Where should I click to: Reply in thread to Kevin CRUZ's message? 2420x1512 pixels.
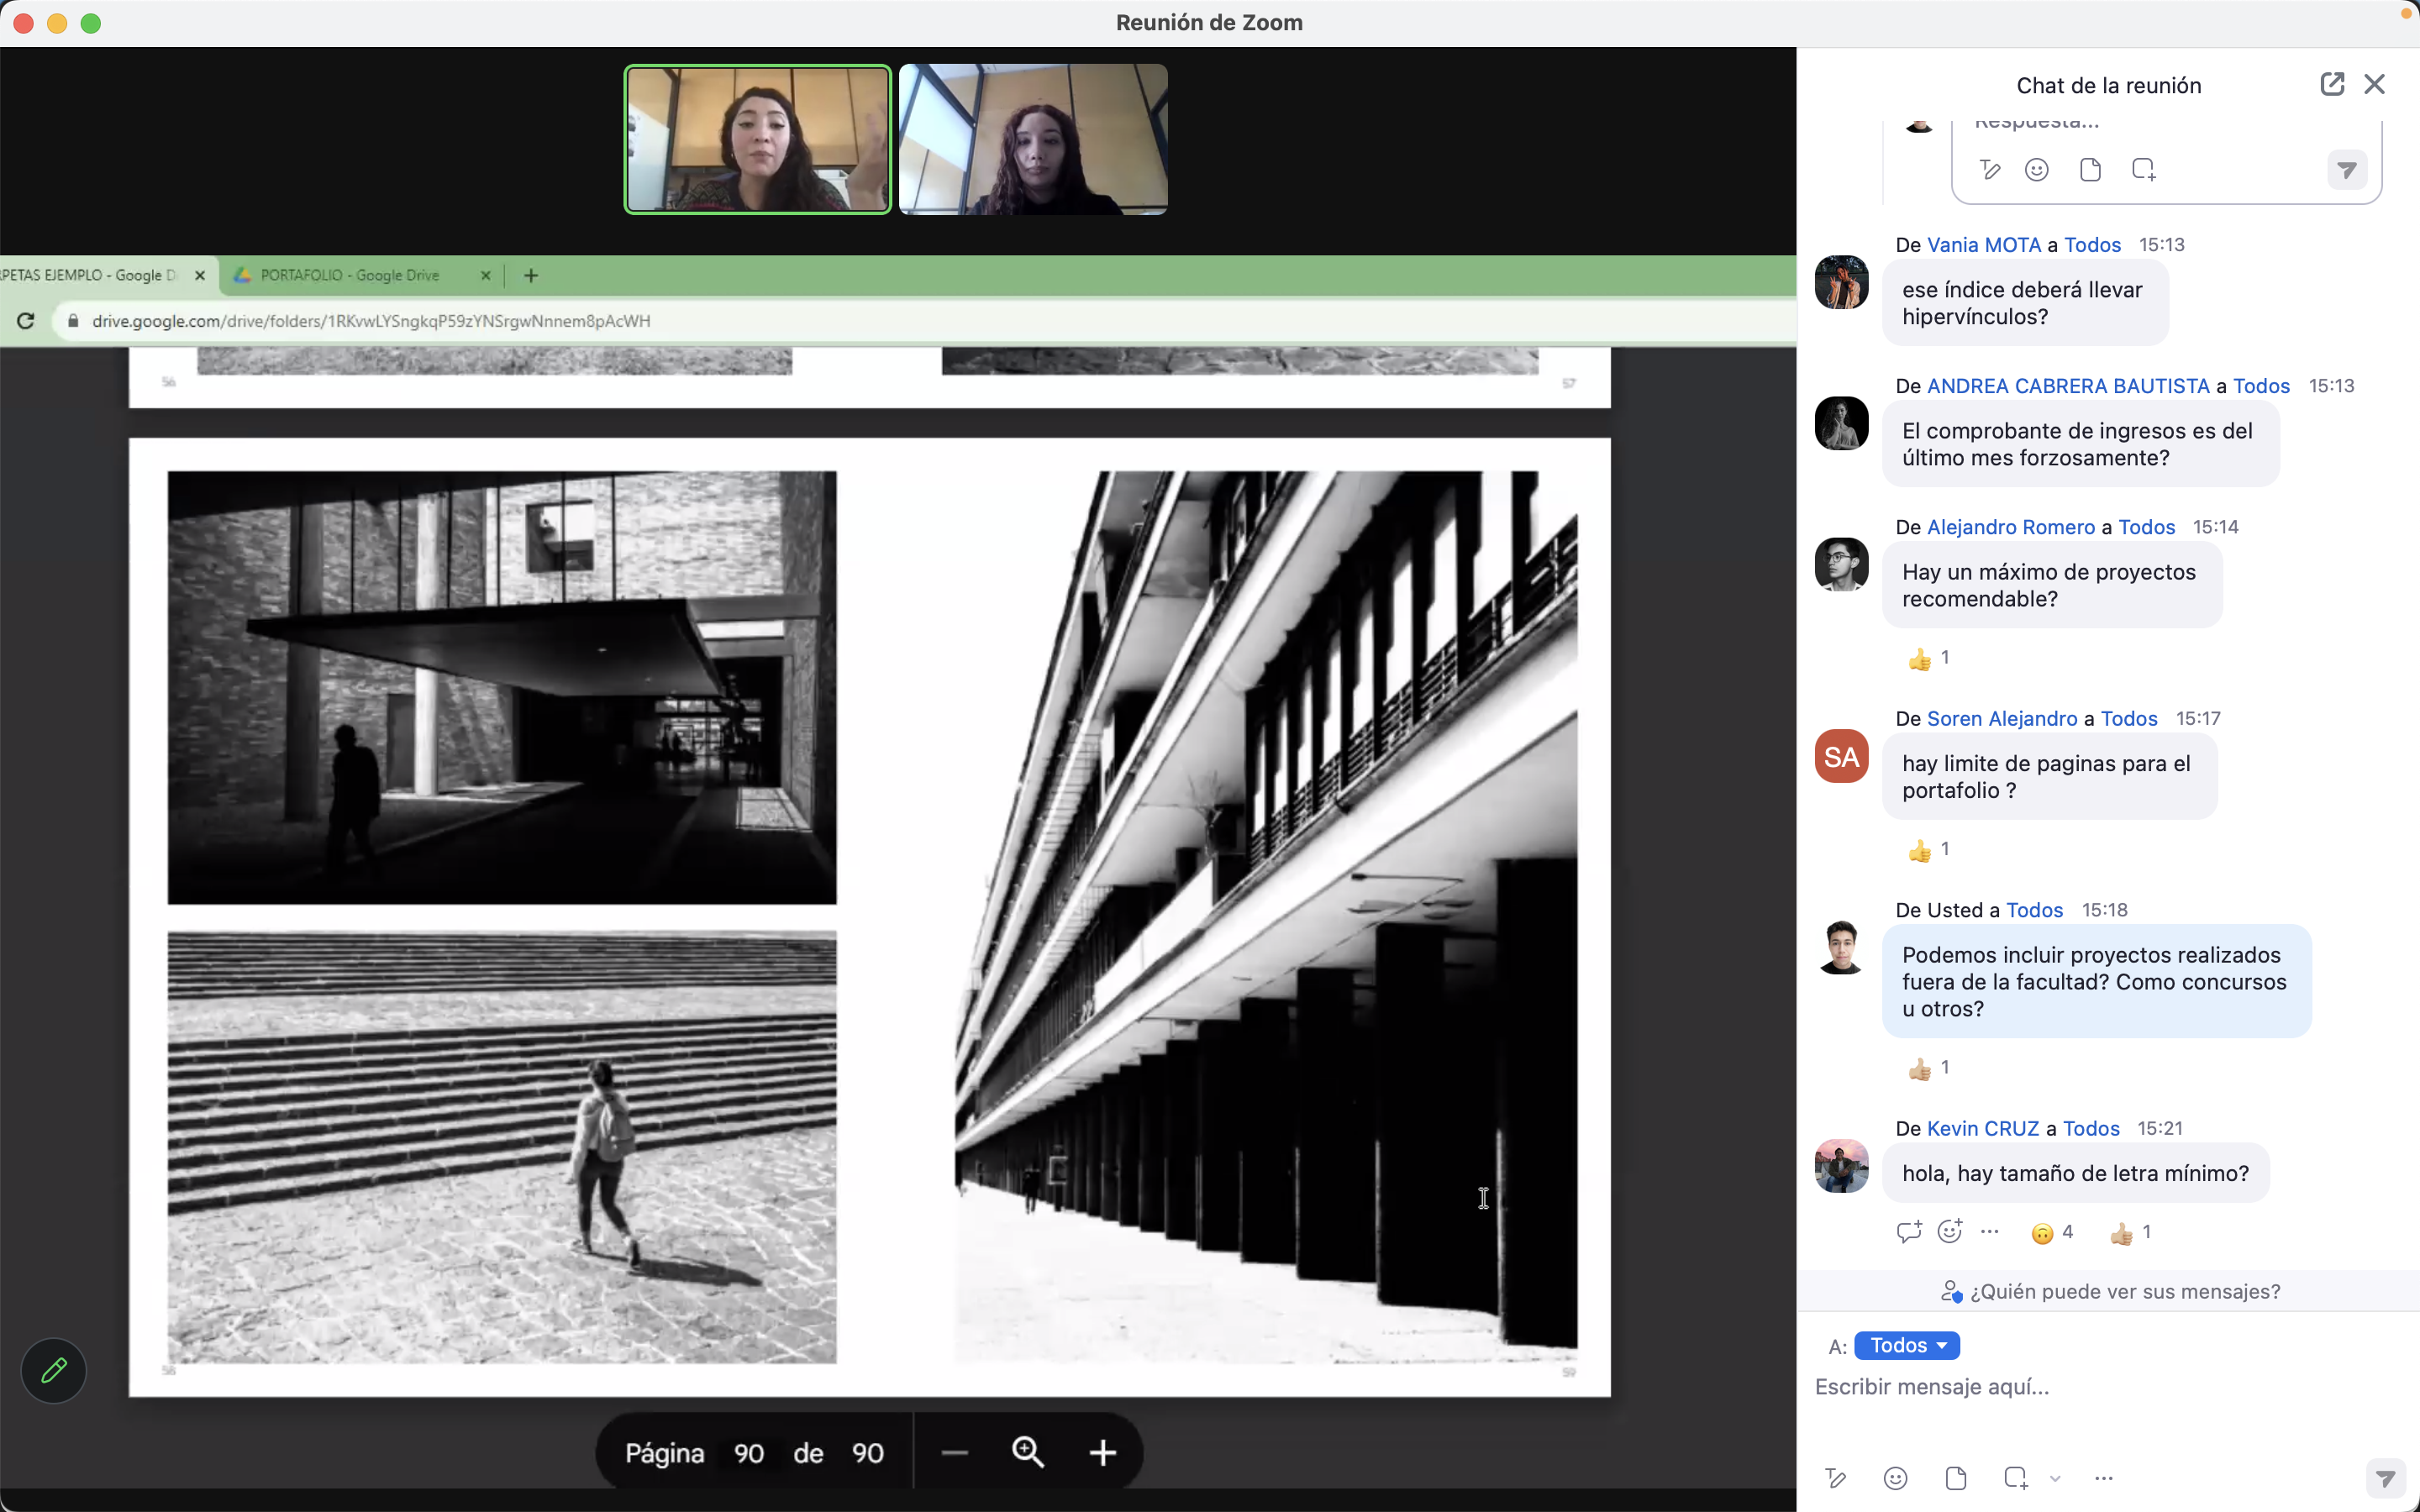(x=1908, y=1232)
